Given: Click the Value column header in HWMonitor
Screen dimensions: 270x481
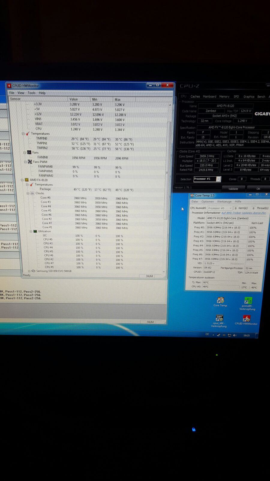Looking at the screenshot, I should click(79, 99).
